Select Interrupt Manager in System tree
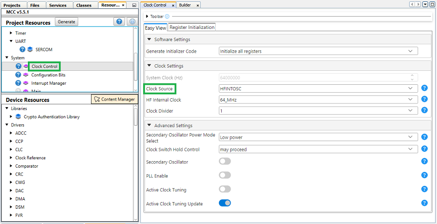 (x=48, y=83)
